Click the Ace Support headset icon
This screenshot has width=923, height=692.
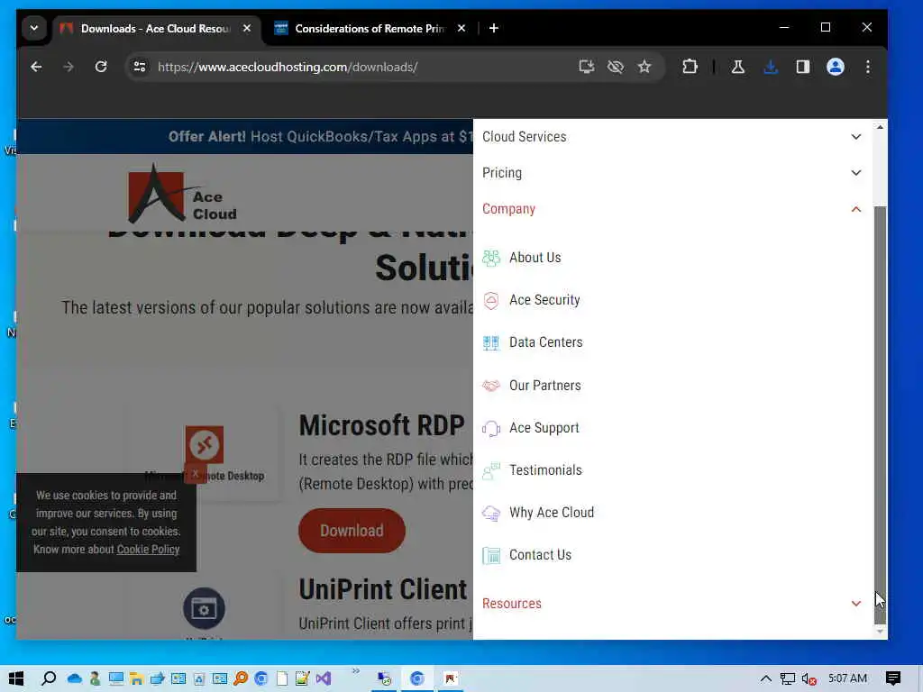491,428
